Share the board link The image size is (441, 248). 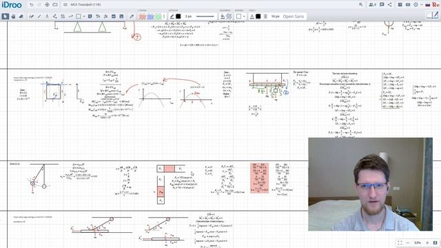pos(389,5)
